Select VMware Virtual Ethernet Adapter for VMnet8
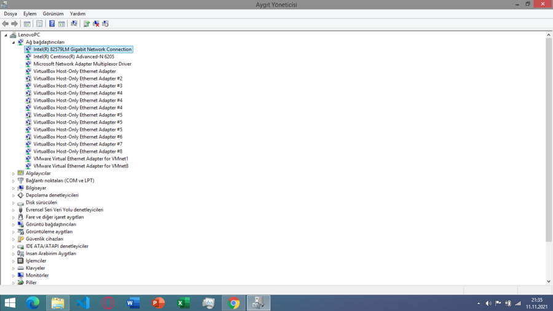Screen dimensions: 553x311 (80, 166)
